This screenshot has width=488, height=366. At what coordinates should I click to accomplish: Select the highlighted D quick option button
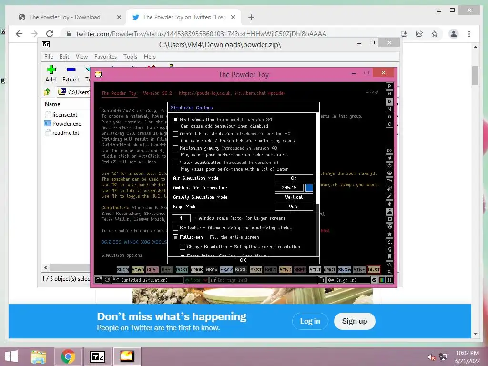(389, 102)
